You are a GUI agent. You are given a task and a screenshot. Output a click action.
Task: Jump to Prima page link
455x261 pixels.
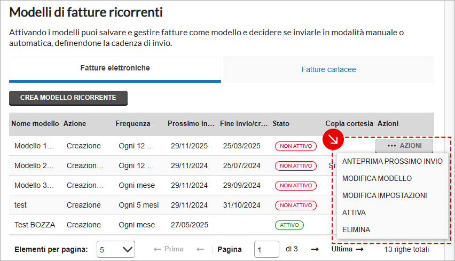click(169, 249)
